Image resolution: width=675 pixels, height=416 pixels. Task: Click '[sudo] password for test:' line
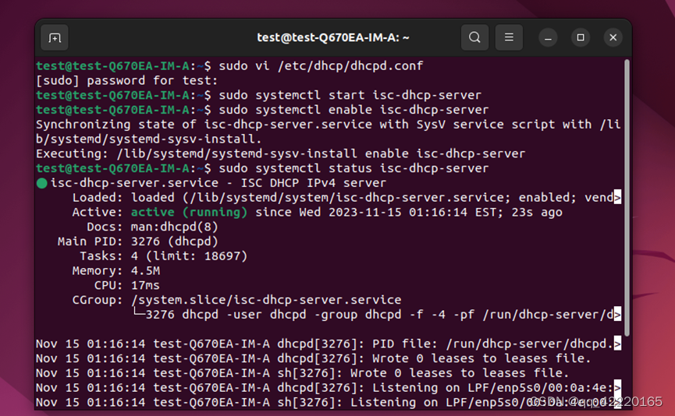pos(127,80)
